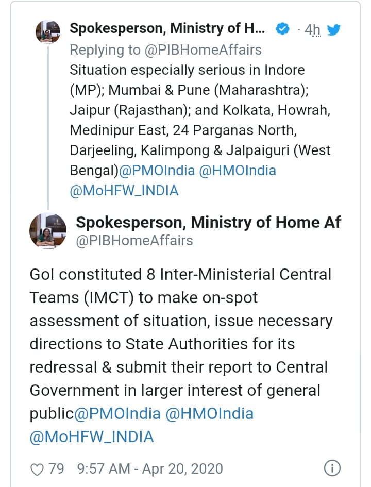Viewport: 371px width, 487px height.
Task: Open @PMOIndia mention in the main tweet
Action: [x=117, y=414]
